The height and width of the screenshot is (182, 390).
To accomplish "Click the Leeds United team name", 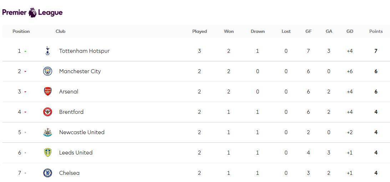I will tap(76, 153).
